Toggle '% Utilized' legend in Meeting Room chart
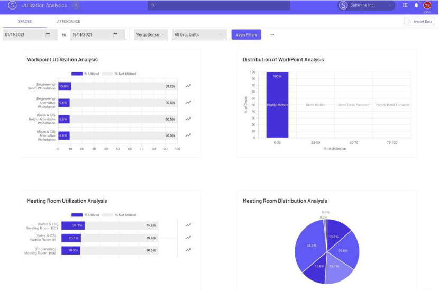Image resolution: width=439 pixels, height=290 pixels. click(x=85, y=215)
